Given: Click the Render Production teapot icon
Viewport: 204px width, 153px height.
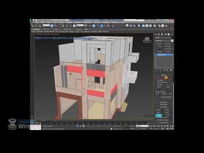Looking at the screenshot, I should coord(166,25).
